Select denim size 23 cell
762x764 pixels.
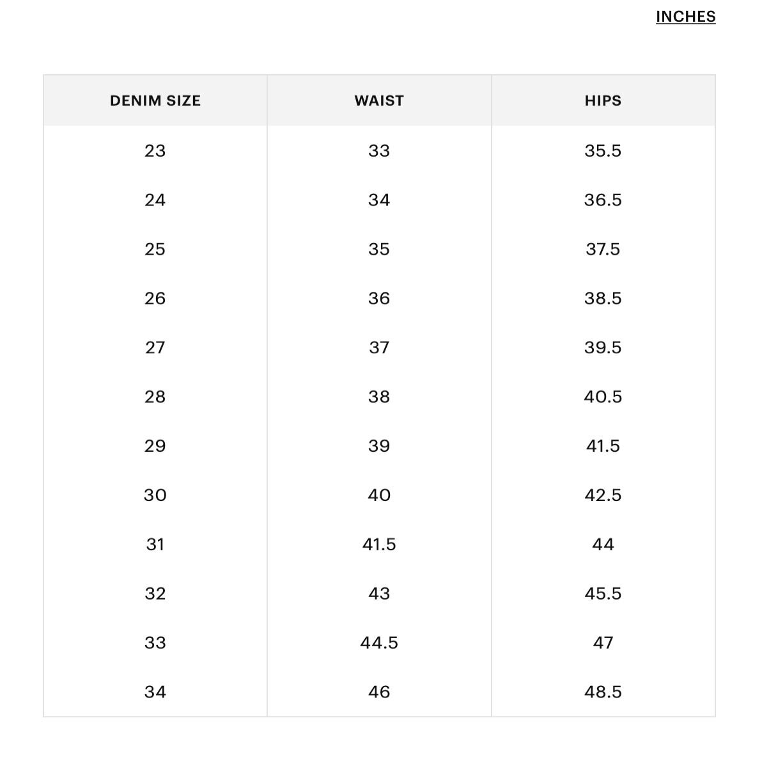coord(155,150)
